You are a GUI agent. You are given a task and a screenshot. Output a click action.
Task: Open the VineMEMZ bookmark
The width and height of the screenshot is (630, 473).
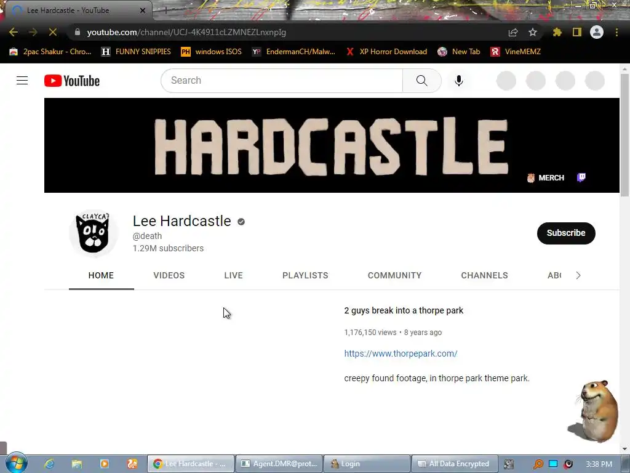click(x=516, y=52)
